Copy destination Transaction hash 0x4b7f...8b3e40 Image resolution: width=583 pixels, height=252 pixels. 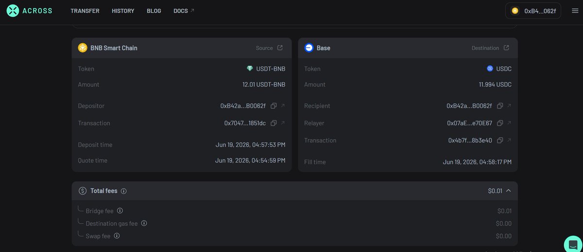click(500, 140)
